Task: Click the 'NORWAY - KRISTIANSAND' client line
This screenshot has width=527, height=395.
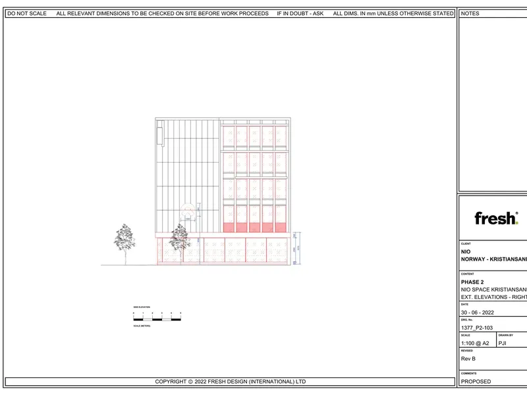Action: [x=493, y=259]
